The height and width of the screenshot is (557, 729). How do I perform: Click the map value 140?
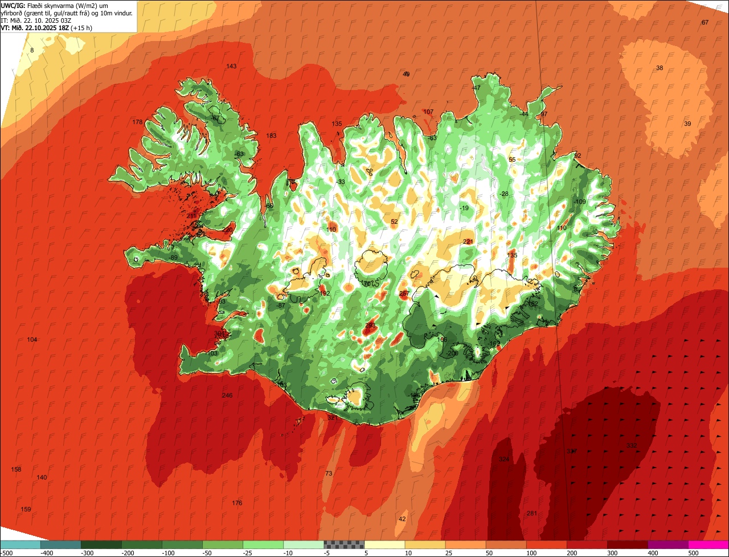click(x=42, y=478)
